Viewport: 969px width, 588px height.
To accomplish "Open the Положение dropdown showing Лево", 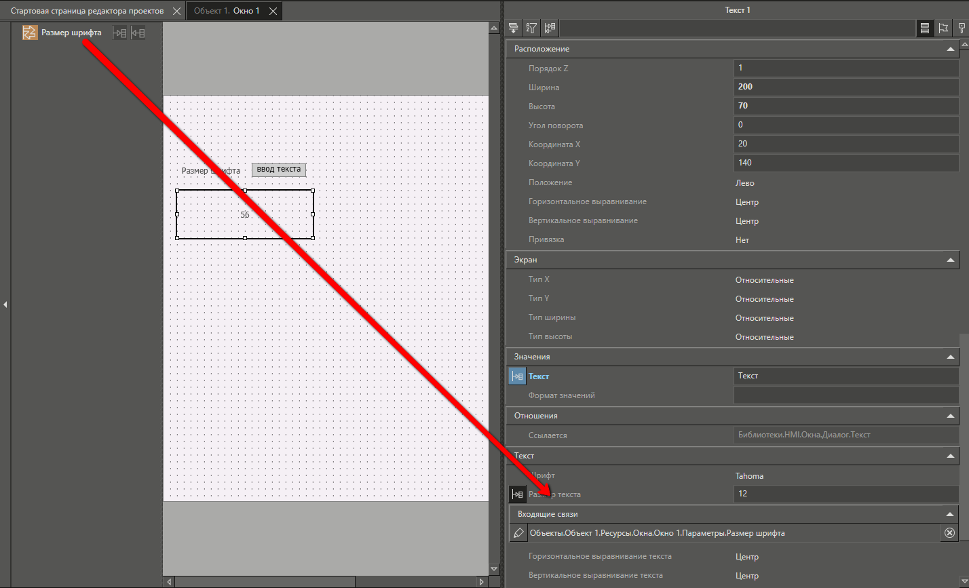I will (845, 183).
